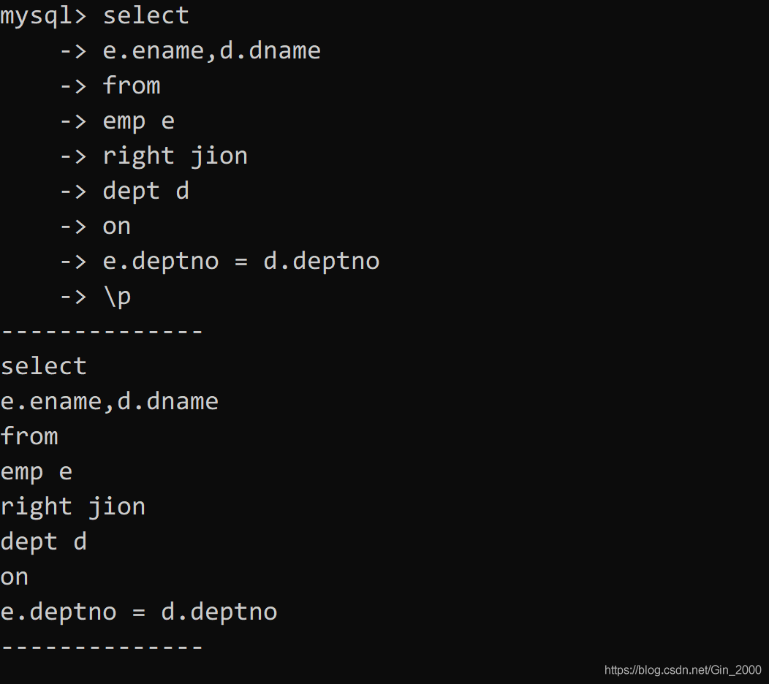The image size is (769, 684).
Task: Click 'dept d' on the arrow-prompt line
Action: pos(145,191)
